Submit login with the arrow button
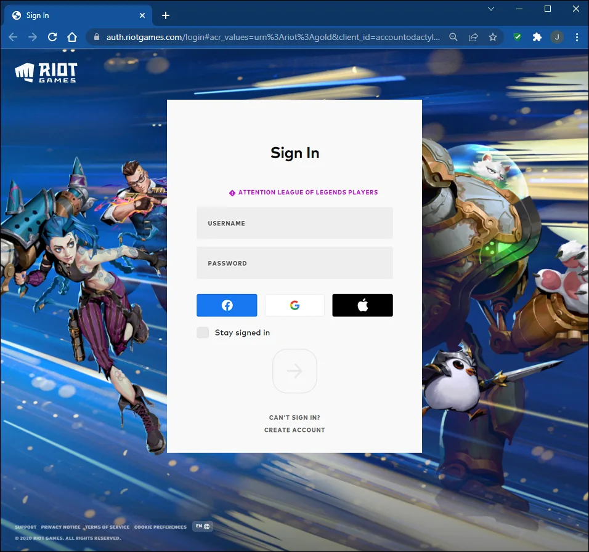 pyautogui.click(x=294, y=370)
